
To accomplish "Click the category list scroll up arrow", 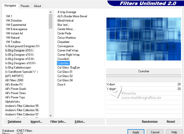I will coord(50,12).
